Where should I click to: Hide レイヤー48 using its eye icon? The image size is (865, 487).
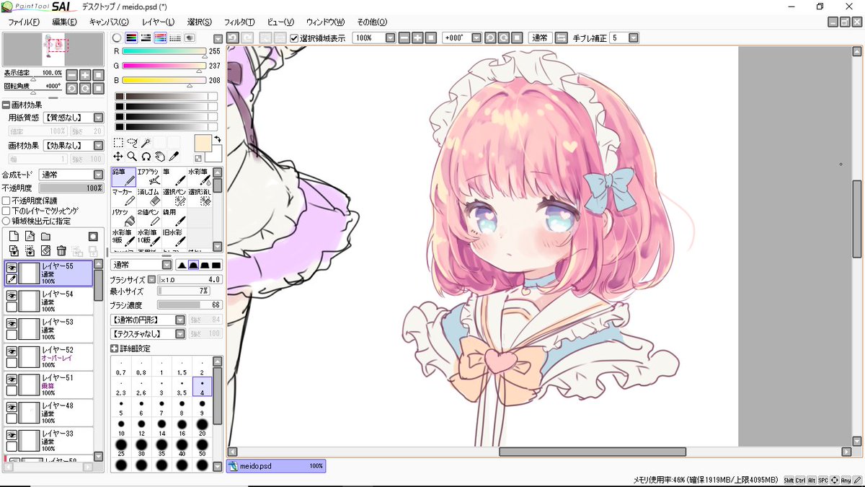pos(12,407)
